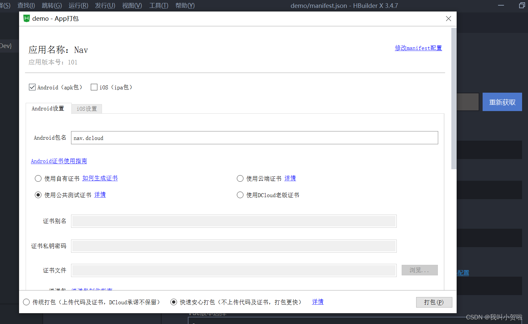Click 配置 link in HBuilder background window
The image size is (528, 324).
point(463,273)
